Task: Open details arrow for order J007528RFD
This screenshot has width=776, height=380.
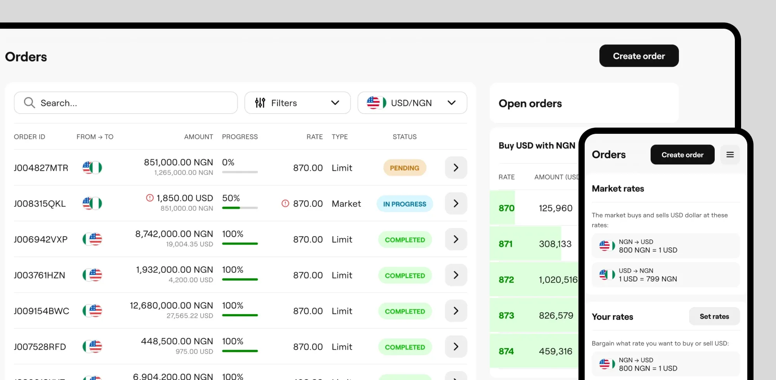Action: click(456, 347)
